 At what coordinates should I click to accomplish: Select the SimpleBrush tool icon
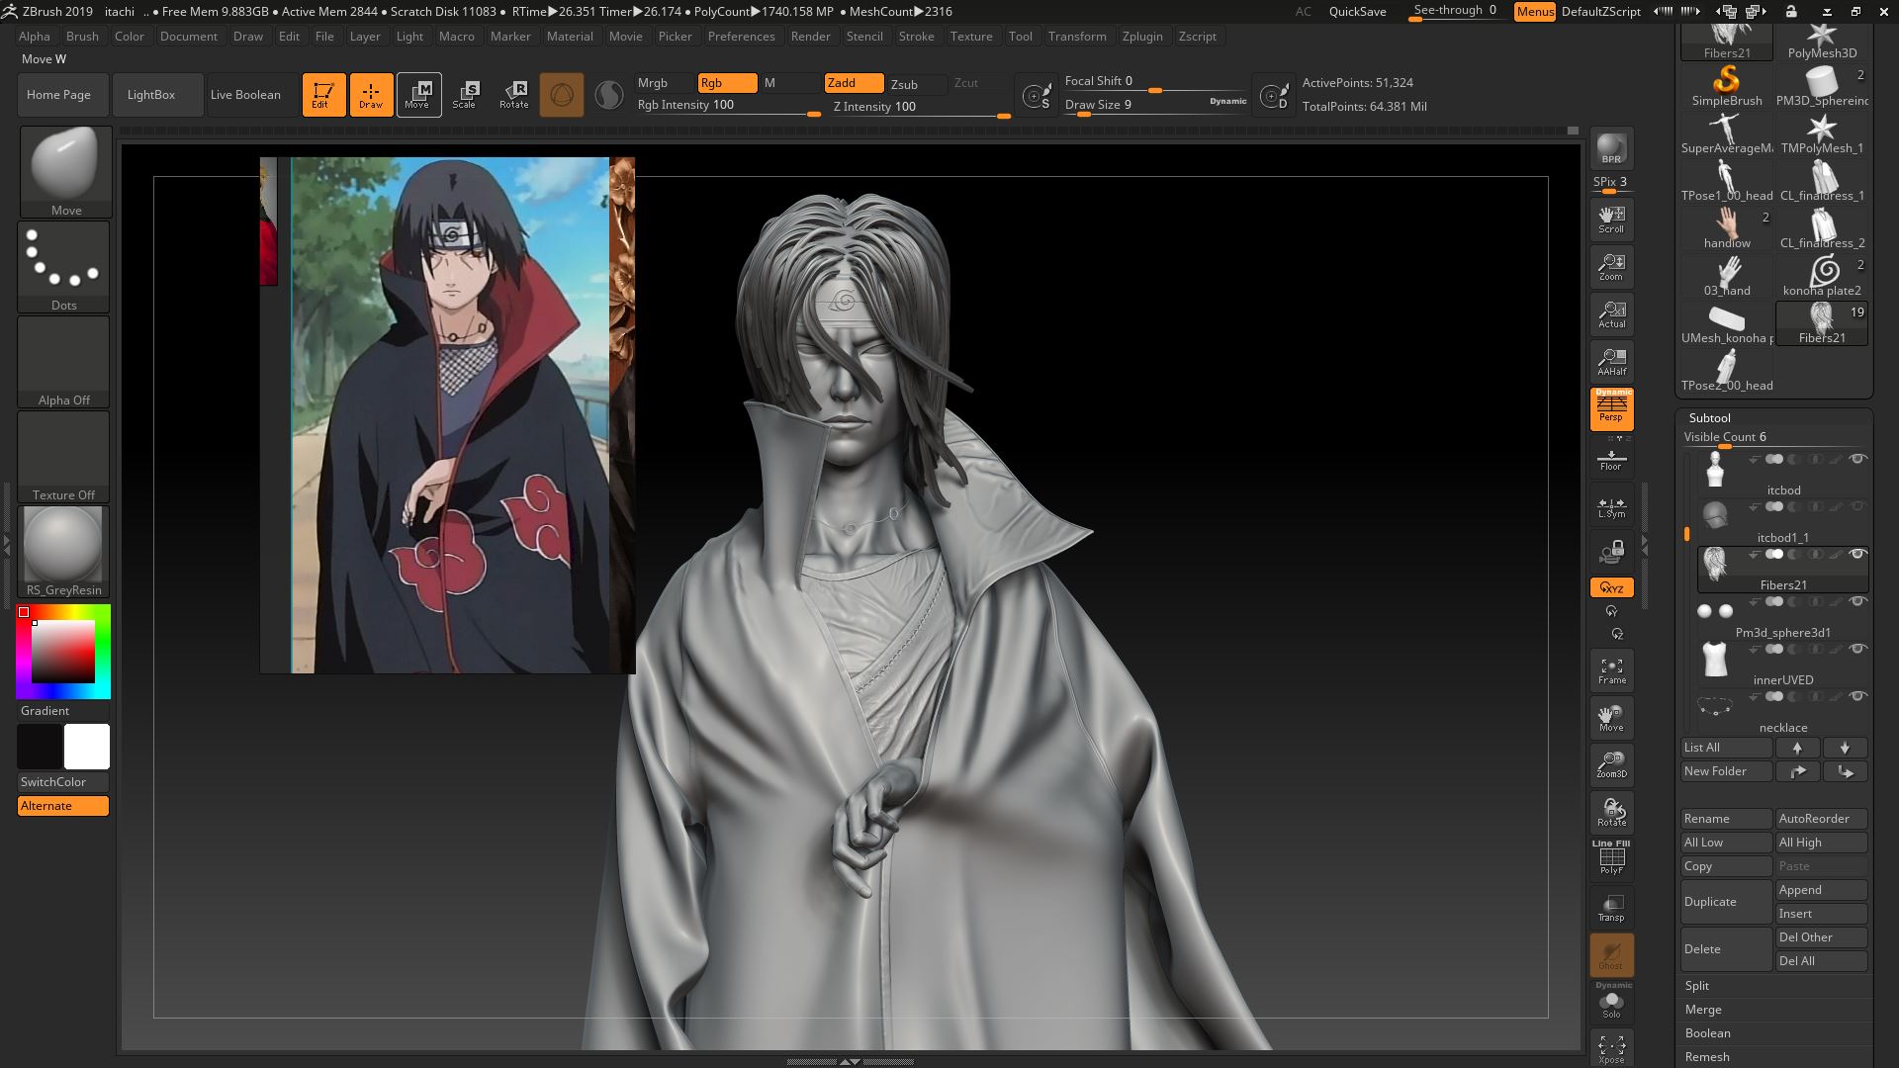1726,85
